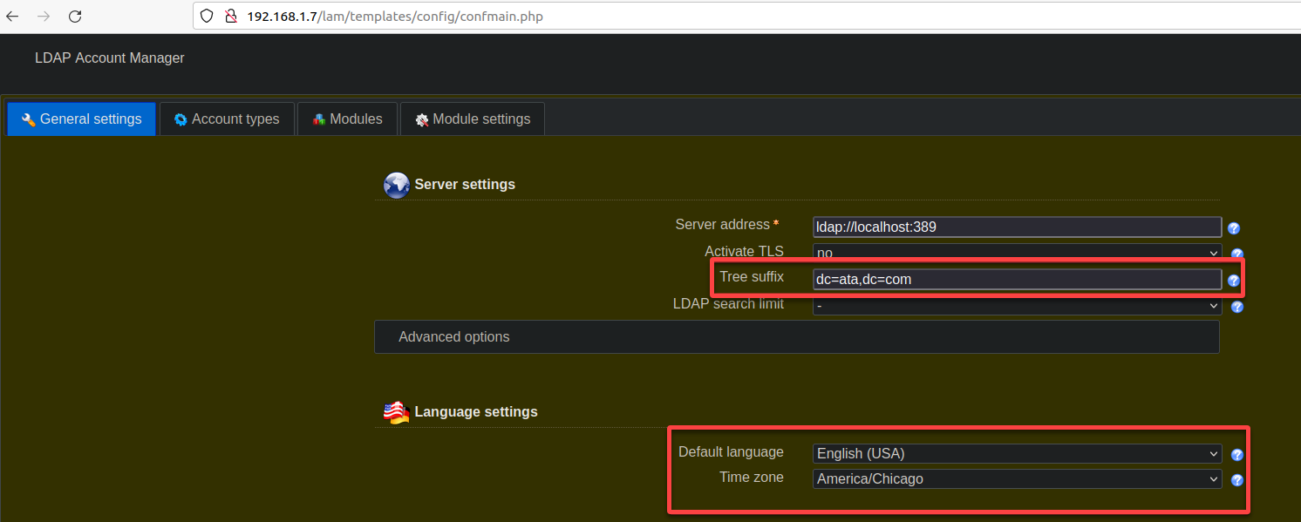This screenshot has width=1301, height=522.
Task: Click the insecure connection padlock icon
Action: (x=230, y=16)
